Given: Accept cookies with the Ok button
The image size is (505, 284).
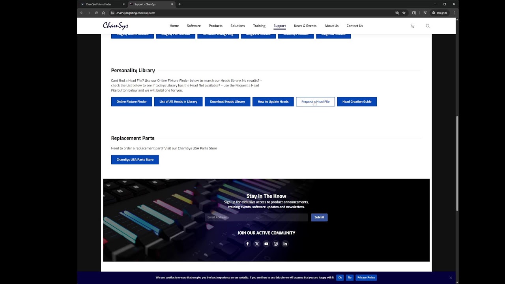Looking at the screenshot, I should [340, 278].
